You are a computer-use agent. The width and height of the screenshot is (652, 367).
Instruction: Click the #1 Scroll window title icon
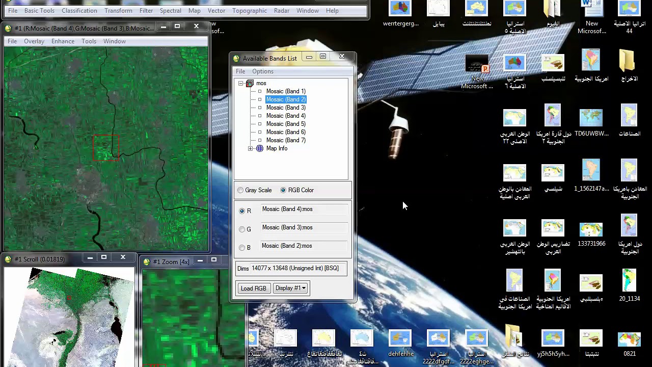8,259
